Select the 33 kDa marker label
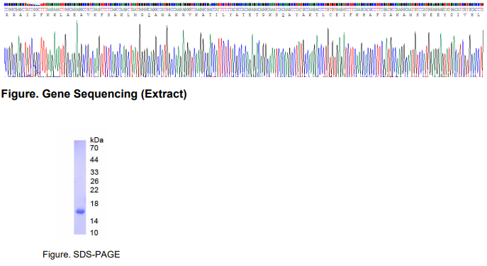The image size is (487, 266). coord(94,172)
